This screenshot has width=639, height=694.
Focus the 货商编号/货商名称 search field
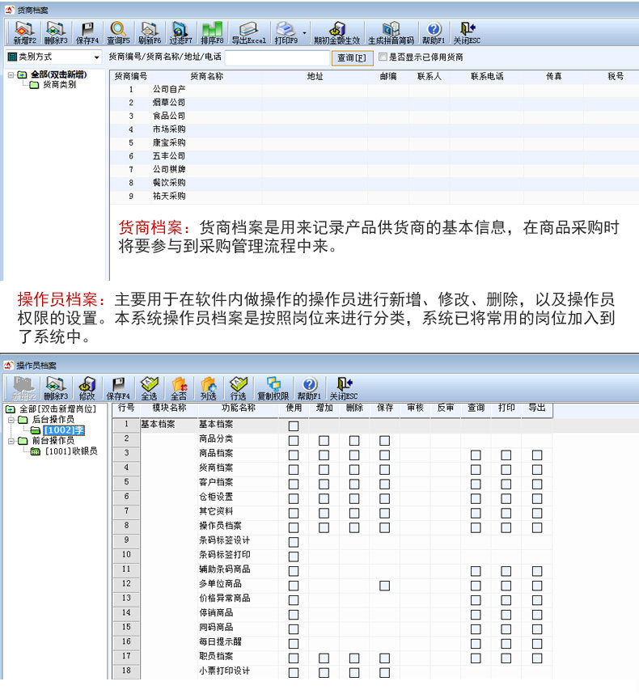coord(277,57)
